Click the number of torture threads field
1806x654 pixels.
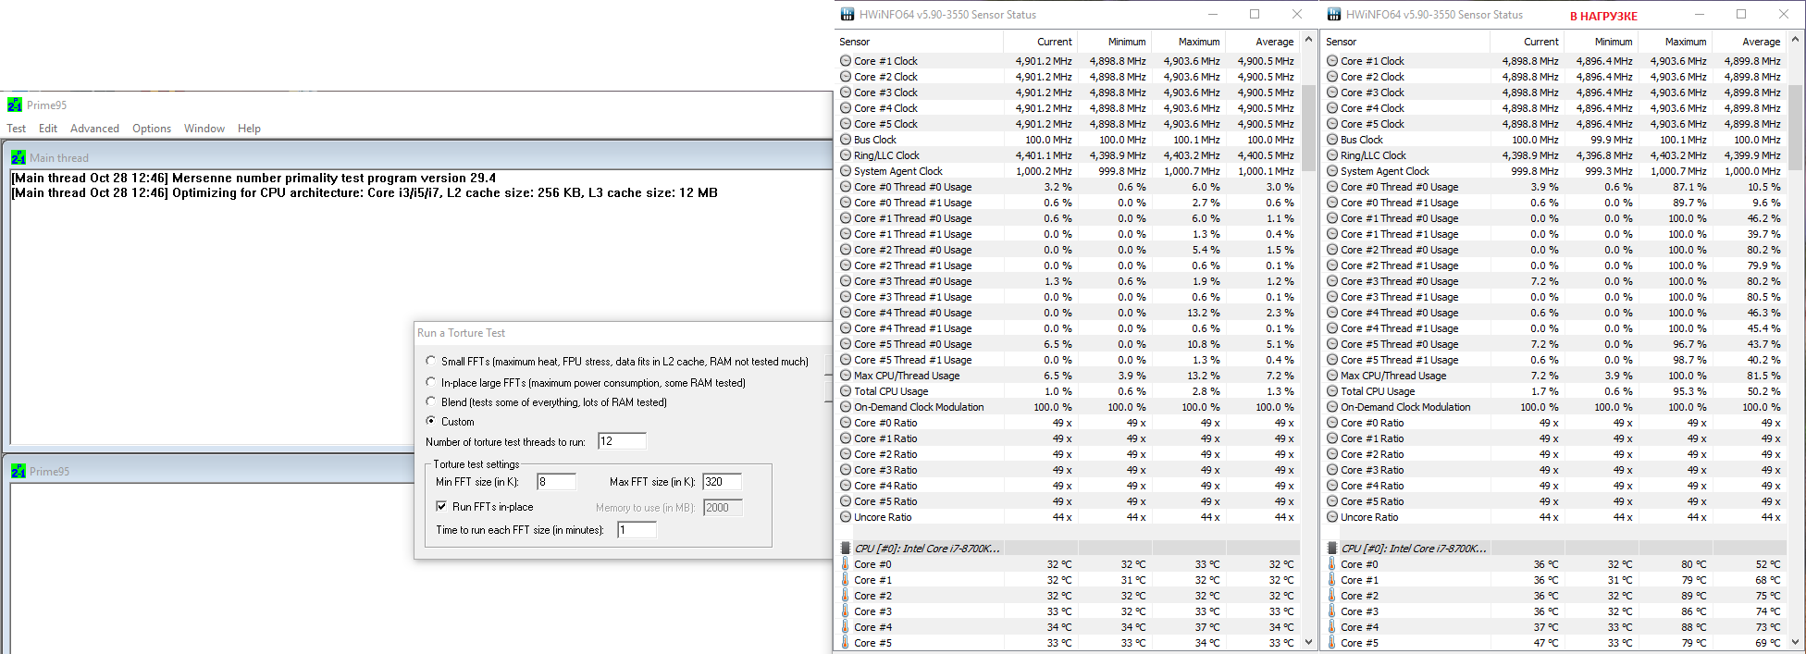pyautogui.click(x=622, y=441)
